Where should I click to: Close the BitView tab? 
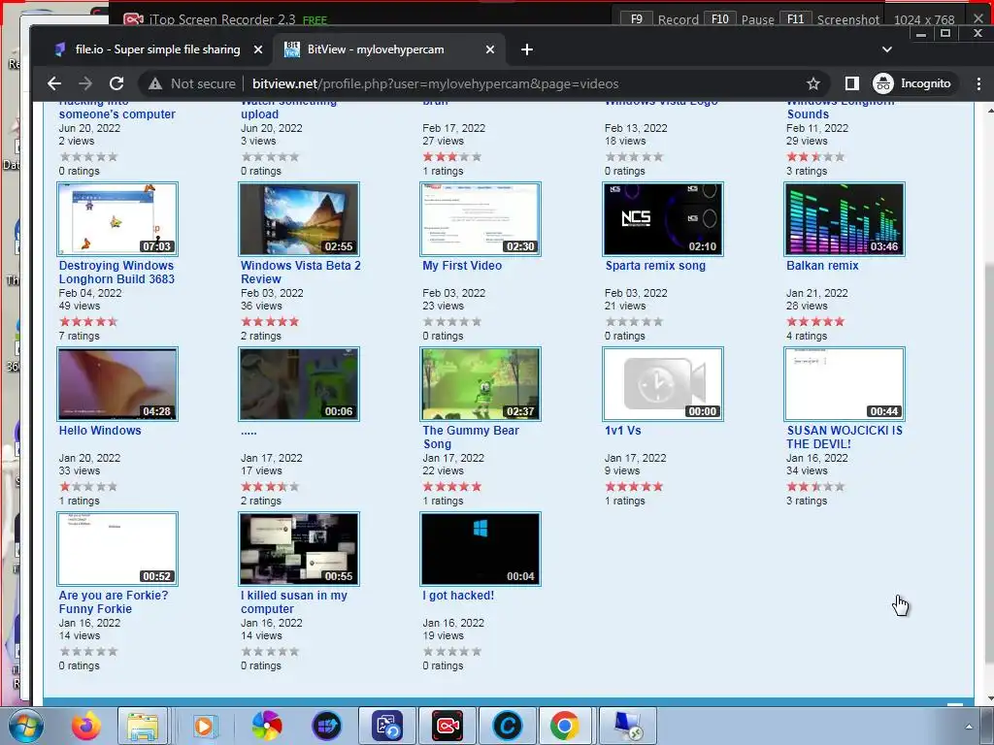pos(490,49)
